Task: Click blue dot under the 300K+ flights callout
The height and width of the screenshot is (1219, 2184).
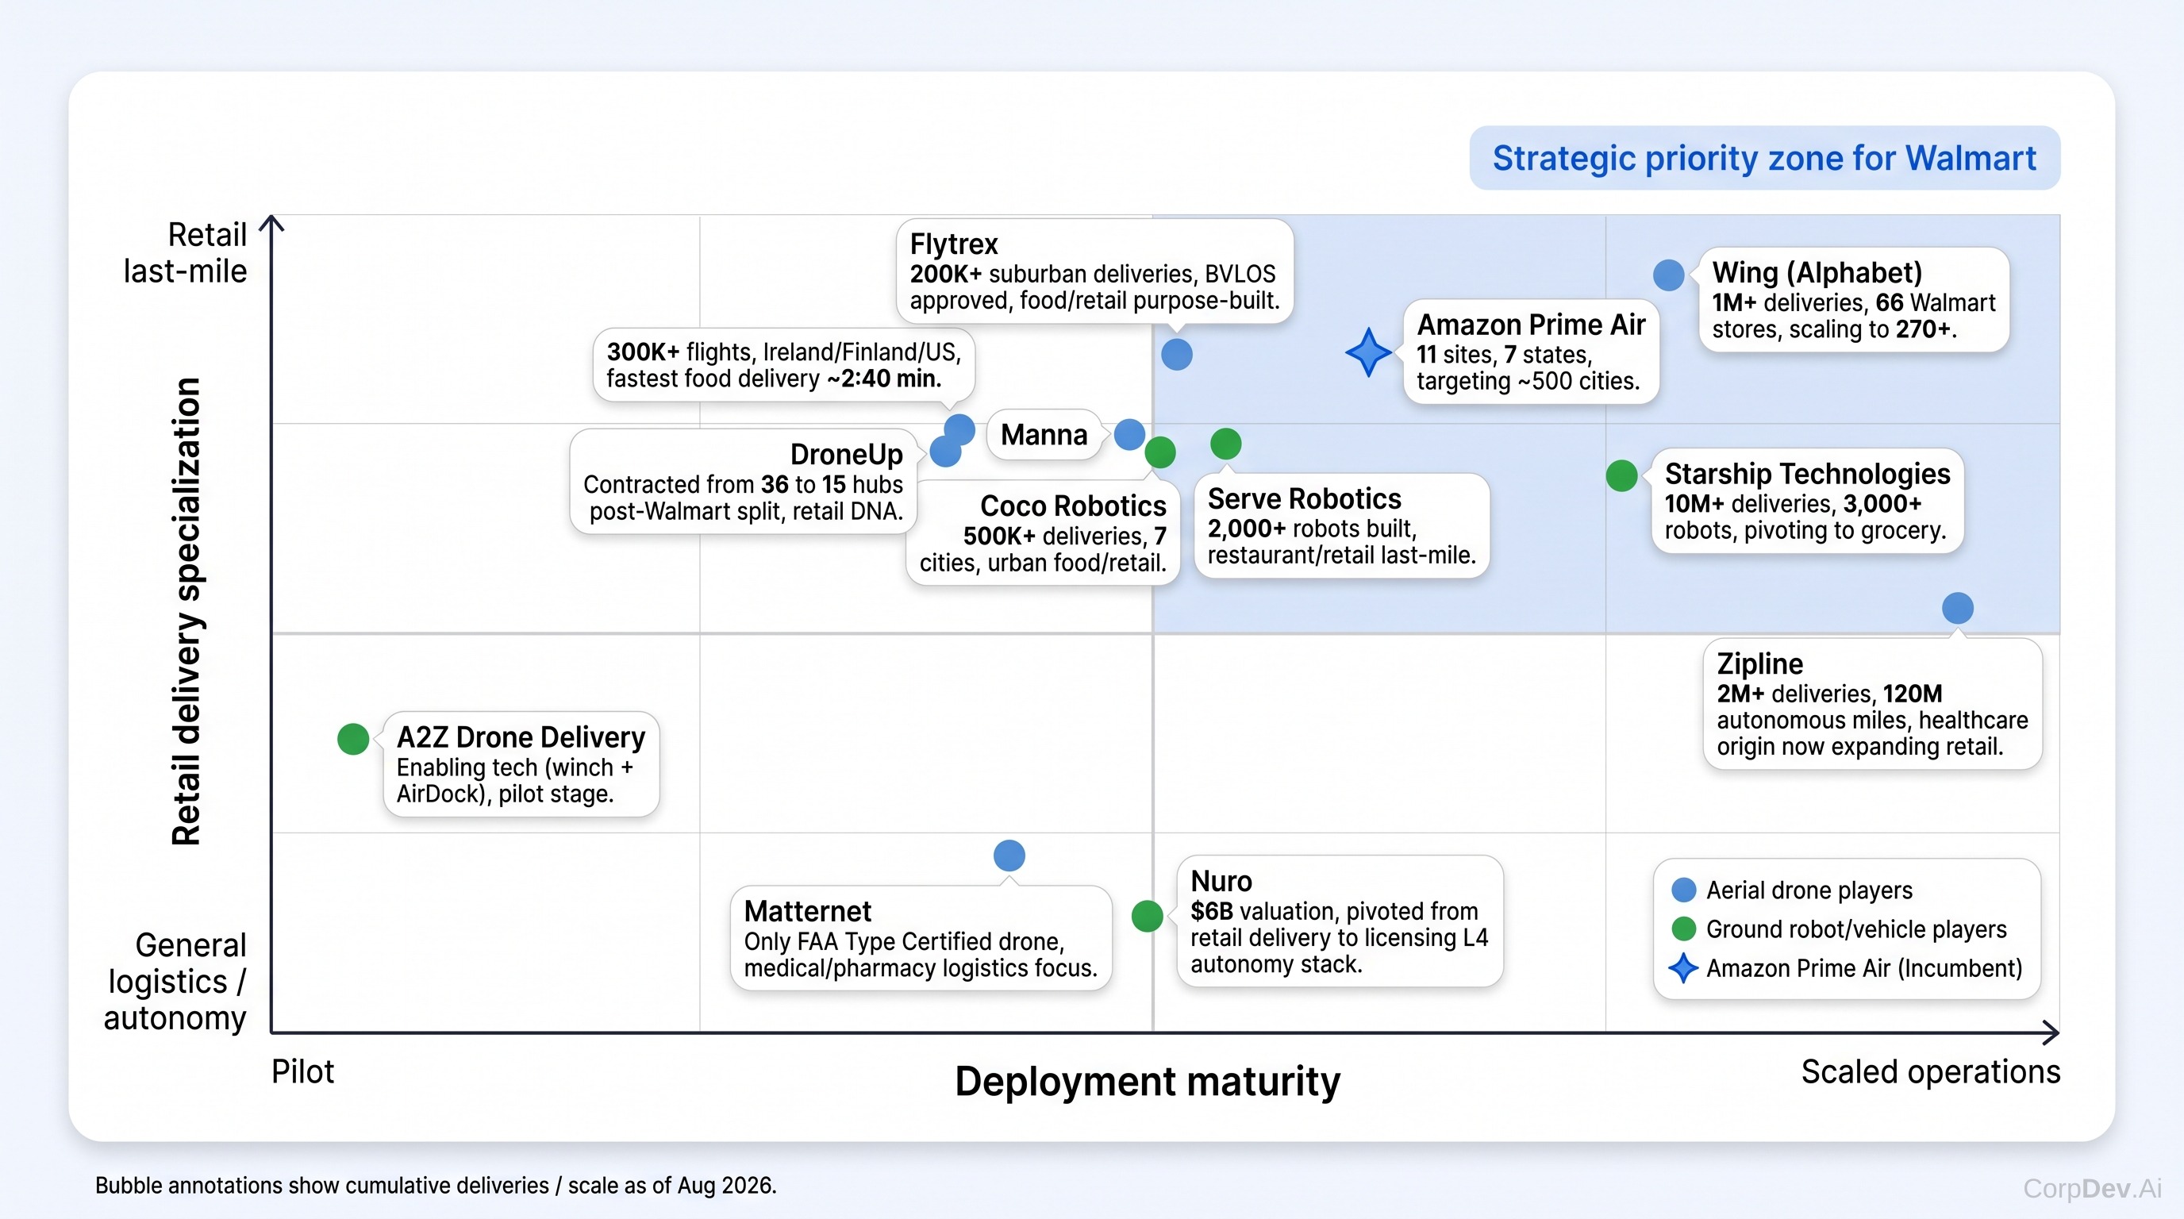Action: (959, 430)
